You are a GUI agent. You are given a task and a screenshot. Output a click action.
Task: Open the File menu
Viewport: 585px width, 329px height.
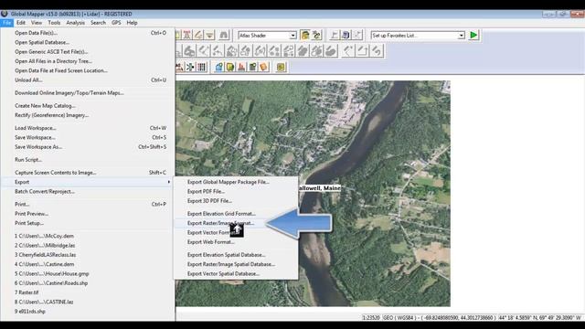tap(6, 23)
